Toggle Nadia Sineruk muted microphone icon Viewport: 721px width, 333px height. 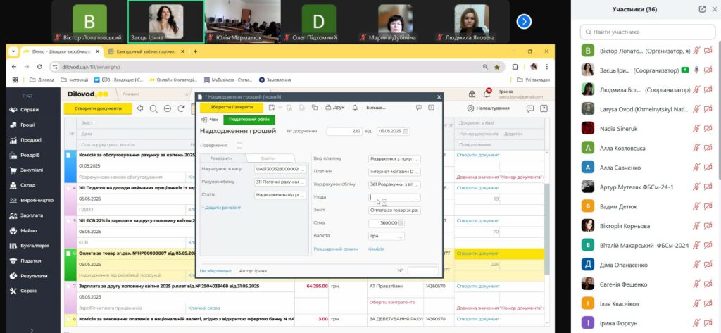[696, 128]
